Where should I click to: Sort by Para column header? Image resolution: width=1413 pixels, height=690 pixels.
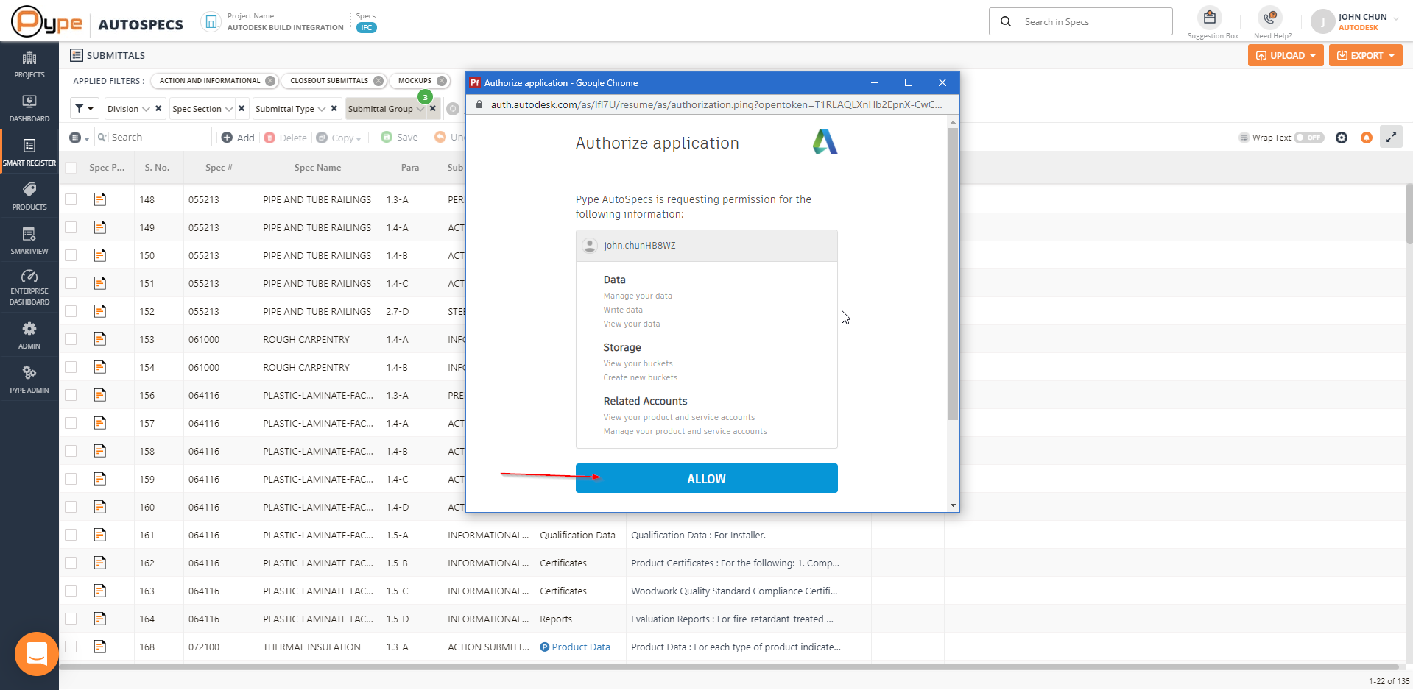pos(410,168)
